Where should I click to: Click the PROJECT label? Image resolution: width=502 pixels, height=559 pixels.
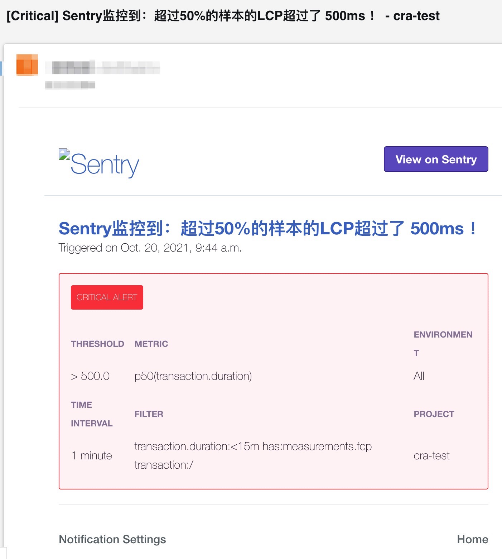pos(434,414)
